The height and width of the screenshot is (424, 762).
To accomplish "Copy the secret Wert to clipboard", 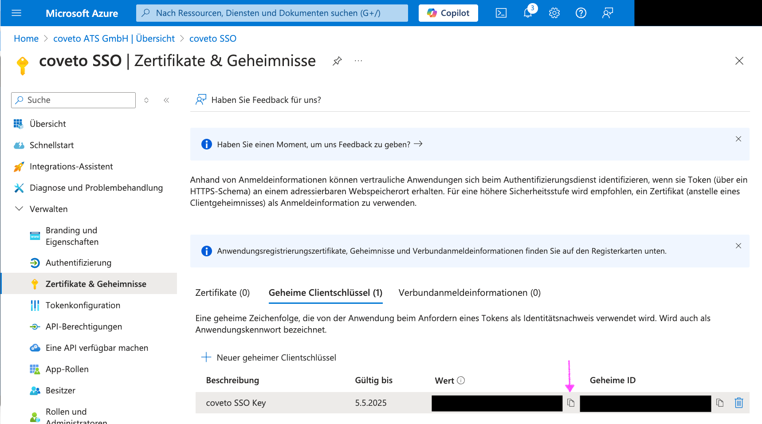I will (571, 403).
